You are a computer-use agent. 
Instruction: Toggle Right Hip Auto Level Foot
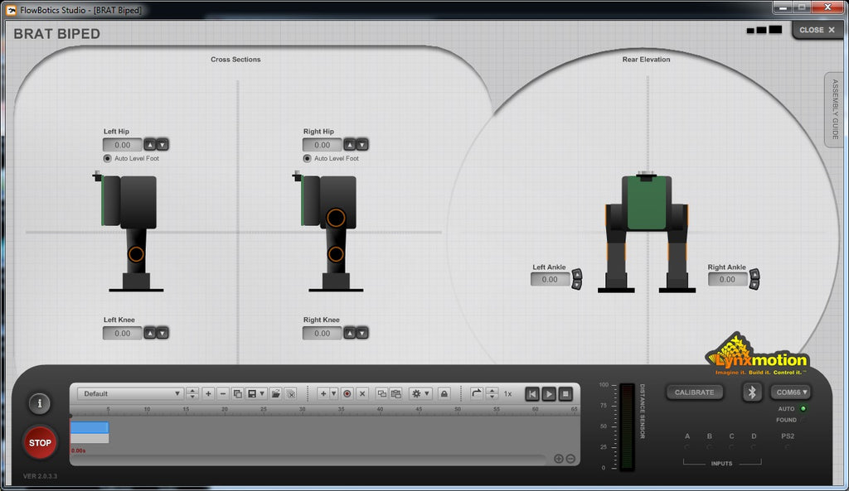308,158
